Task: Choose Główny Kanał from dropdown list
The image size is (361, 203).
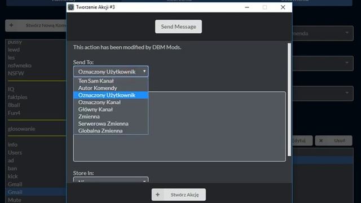Action: (111, 109)
